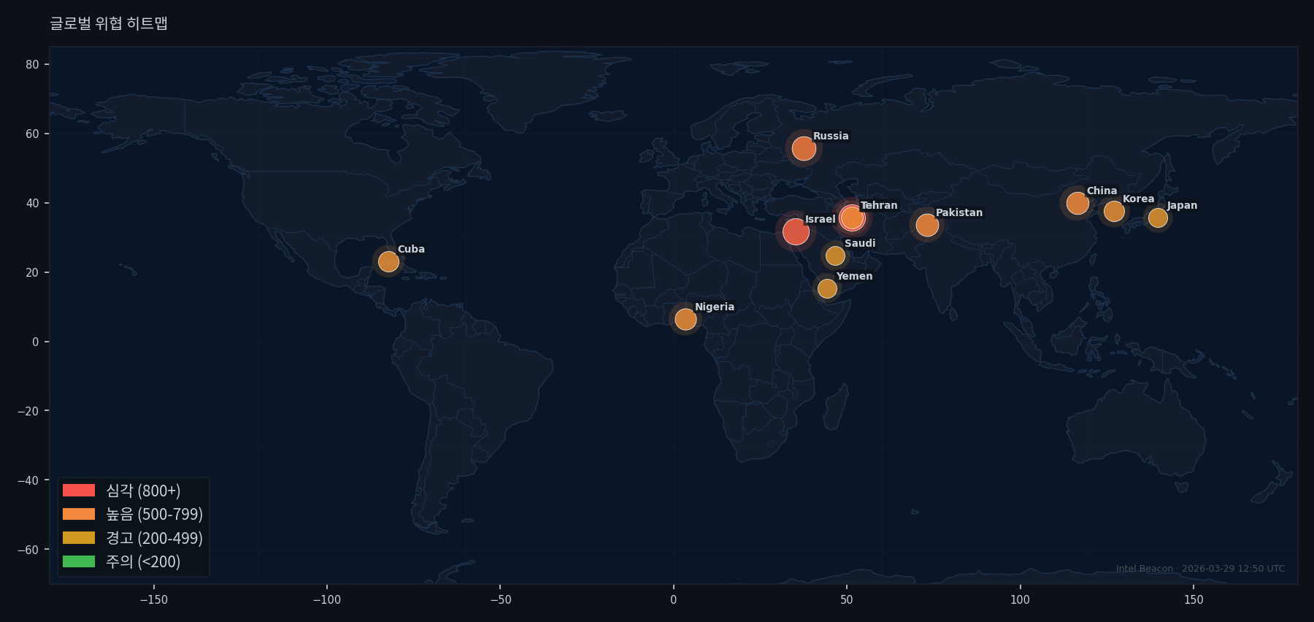Click the Yemen threat marker circle
The width and height of the screenshot is (1314, 622).
pyautogui.click(x=827, y=288)
